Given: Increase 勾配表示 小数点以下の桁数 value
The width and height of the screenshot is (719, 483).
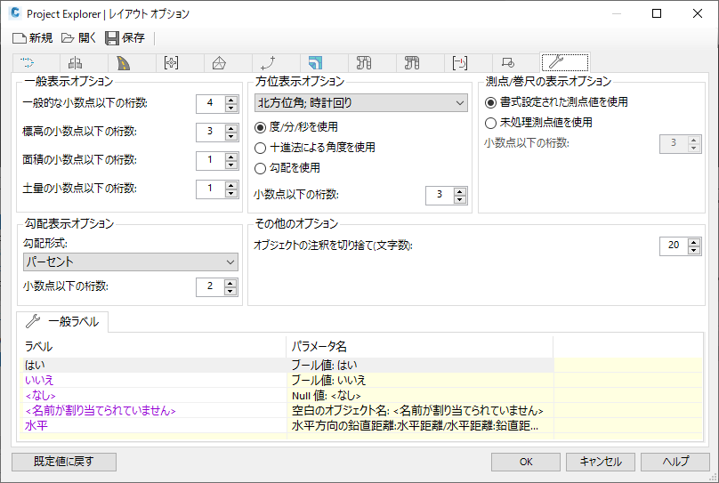Looking at the screenshot, I should click(230, 283).
